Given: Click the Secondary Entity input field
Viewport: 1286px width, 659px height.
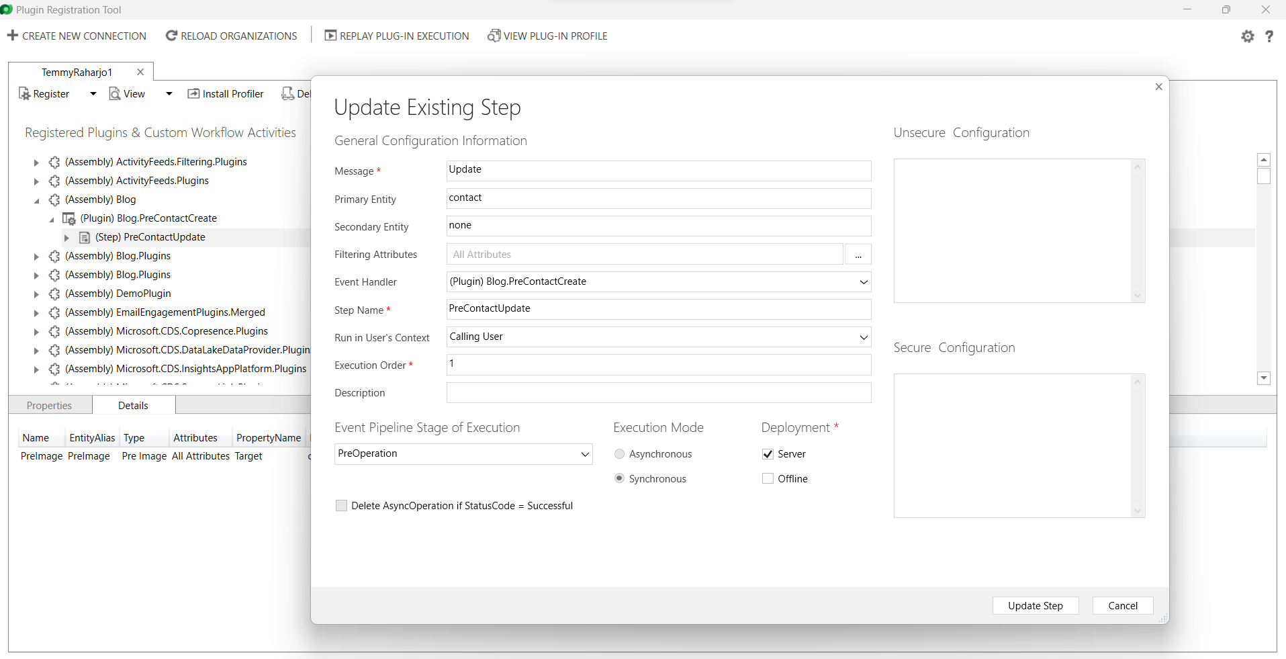Looking at the screenshot, I should coord(659,226).
